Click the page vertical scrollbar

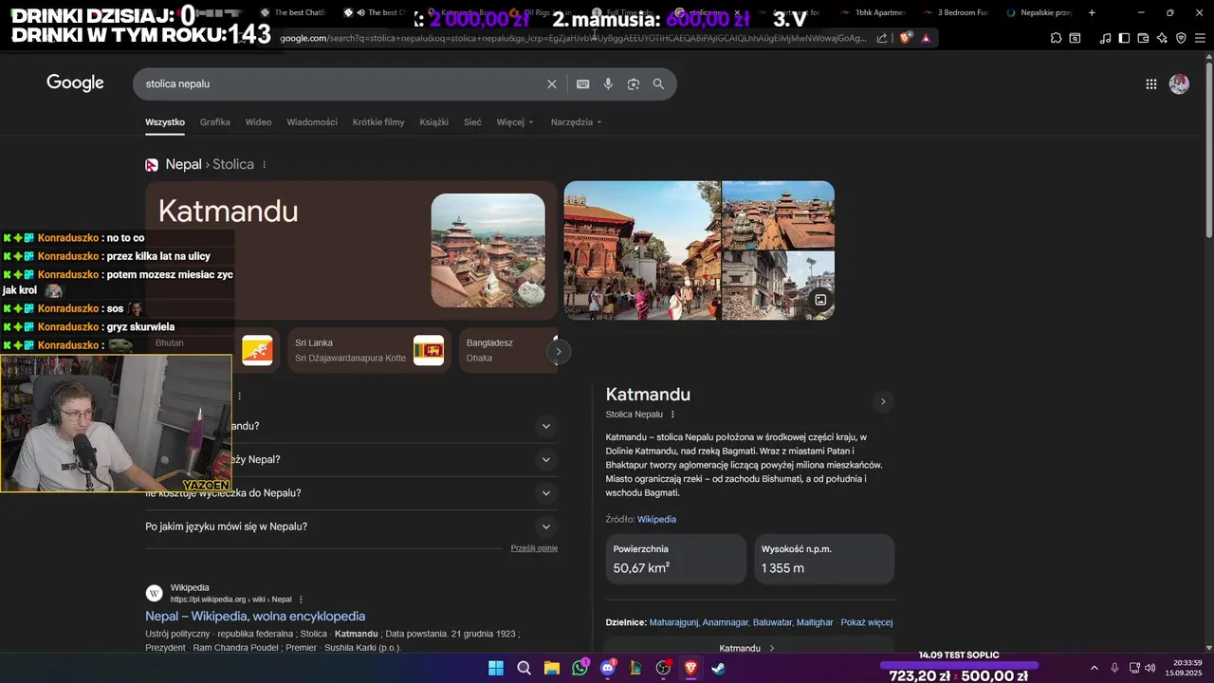1208,152
